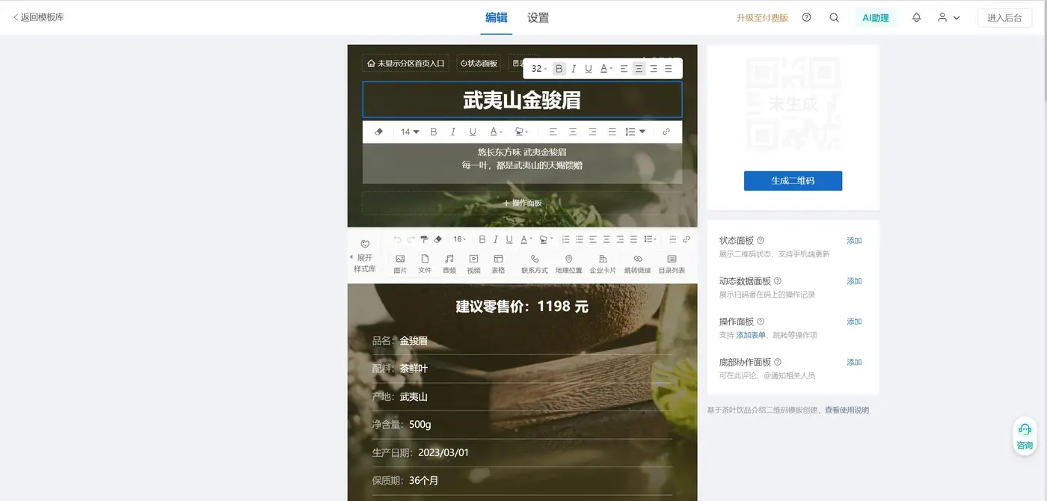Click the dashed 操作面板 placeholder box
The height and width of the screenshot is (501, 1047).
pos(522,203)
